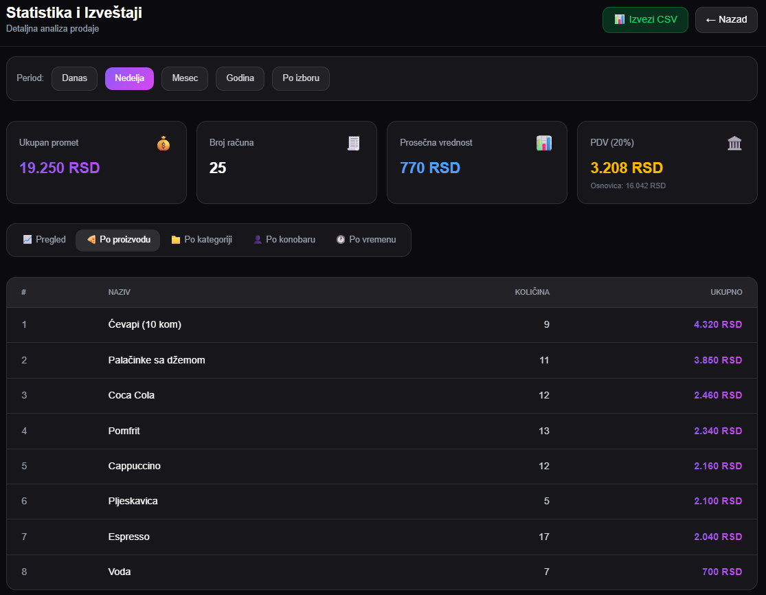Click the Statistika i Izveštaji heading

[x=74, y=12]
